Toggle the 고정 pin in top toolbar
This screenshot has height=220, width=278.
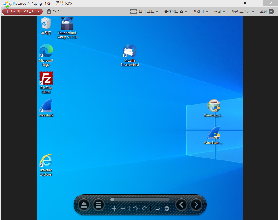coord(267,12)
